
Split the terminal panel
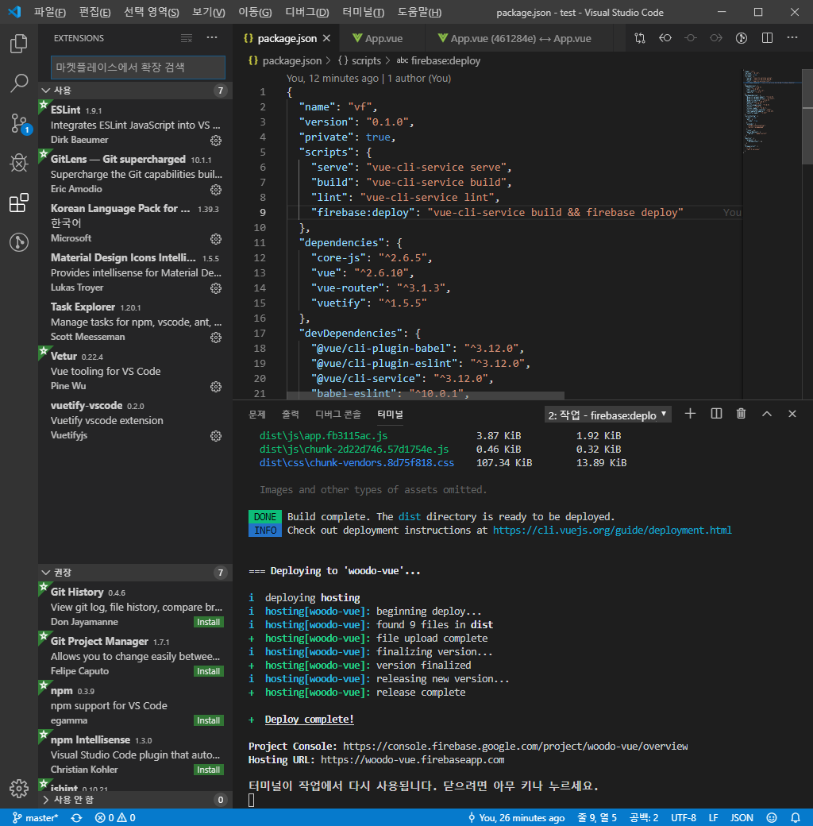(716, 414)
